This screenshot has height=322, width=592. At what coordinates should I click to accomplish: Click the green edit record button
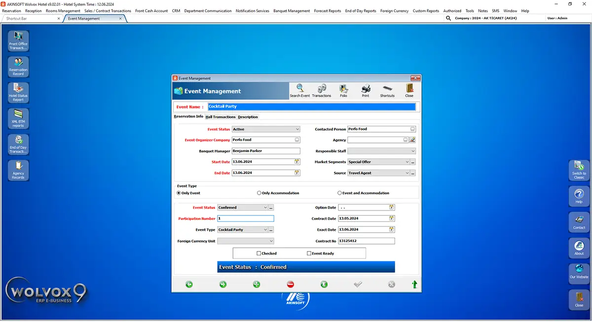324,284
